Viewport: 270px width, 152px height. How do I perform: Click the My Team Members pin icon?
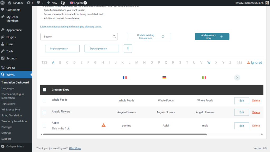[x=3, y=17]
